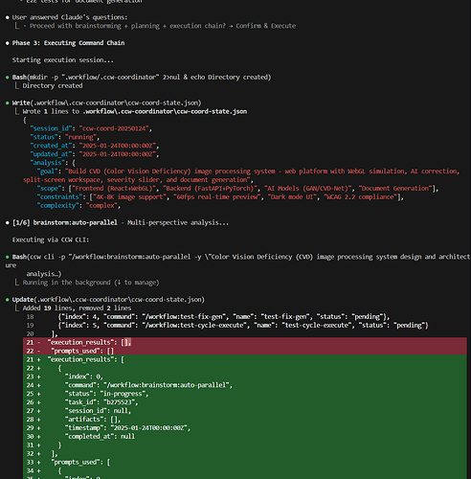Click added line 33 "prompts_used": [
The width and height of the screenshot is (471, 479).
[x=245, y=463]
